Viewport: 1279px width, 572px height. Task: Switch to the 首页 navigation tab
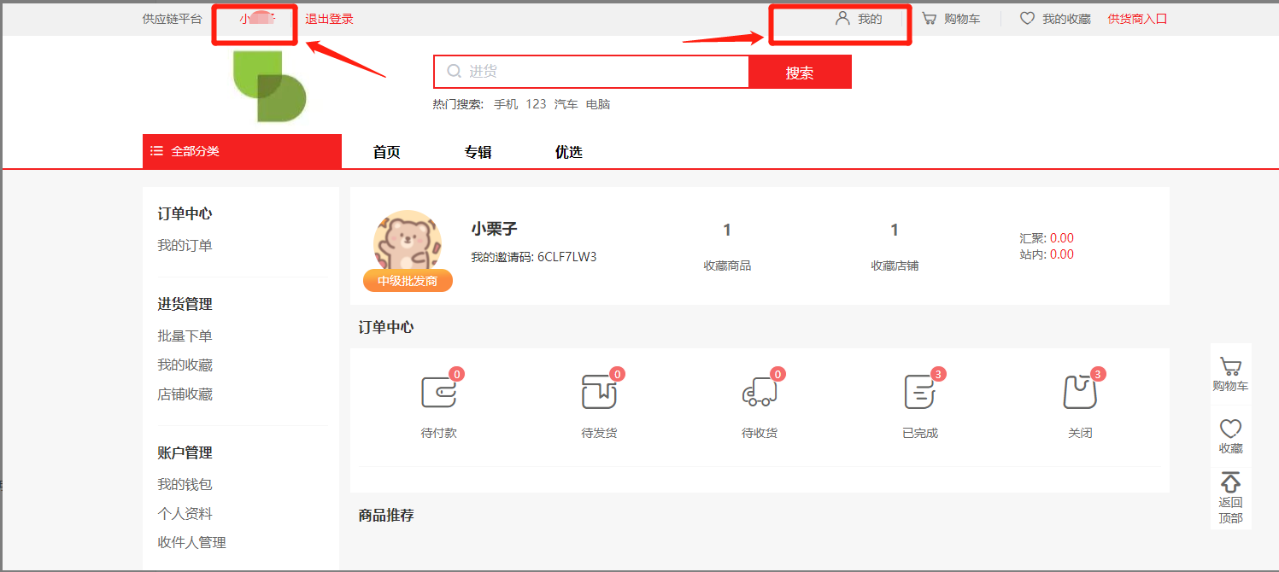387,152
